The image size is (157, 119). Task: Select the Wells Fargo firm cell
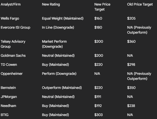(10, 19)
